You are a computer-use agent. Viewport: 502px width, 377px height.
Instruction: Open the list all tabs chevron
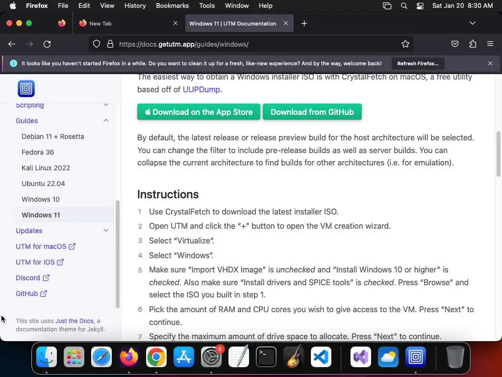[x=473, y=23]
